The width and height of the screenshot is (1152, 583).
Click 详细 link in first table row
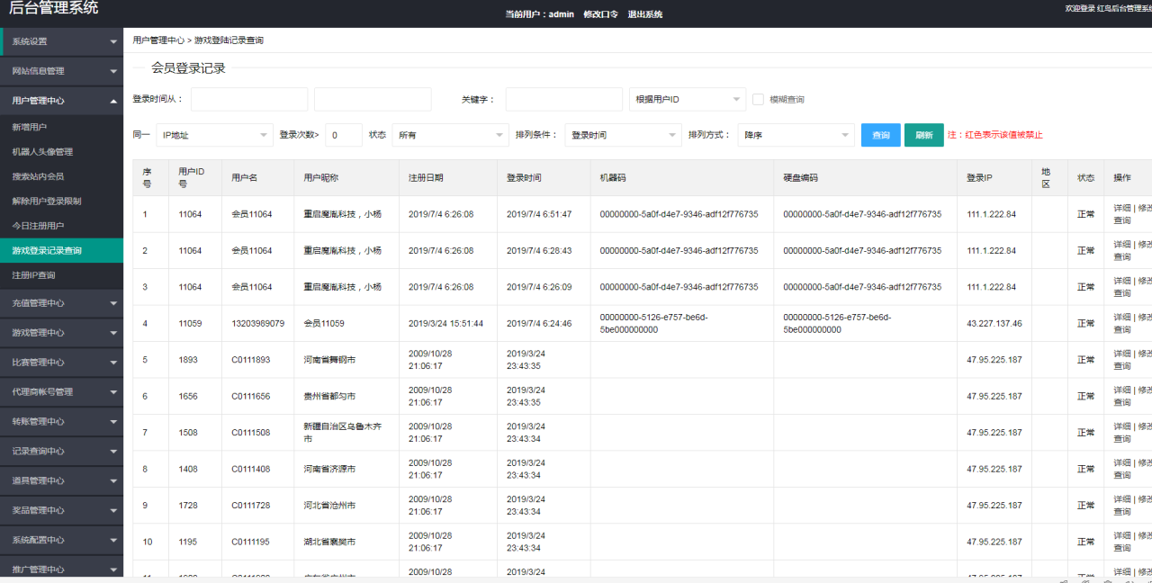coord(1121,208)
